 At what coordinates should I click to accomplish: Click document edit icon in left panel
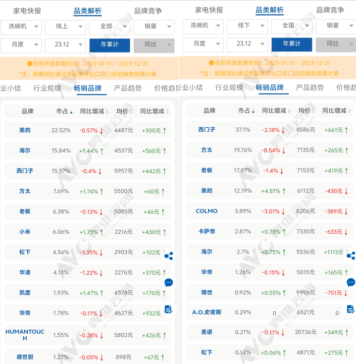(x=169, y=309)
